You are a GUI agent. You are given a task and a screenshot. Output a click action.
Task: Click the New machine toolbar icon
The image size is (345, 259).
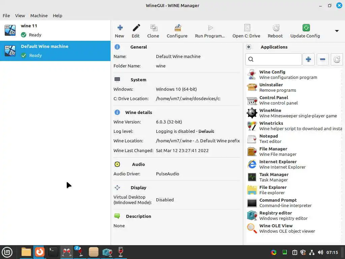120,28
